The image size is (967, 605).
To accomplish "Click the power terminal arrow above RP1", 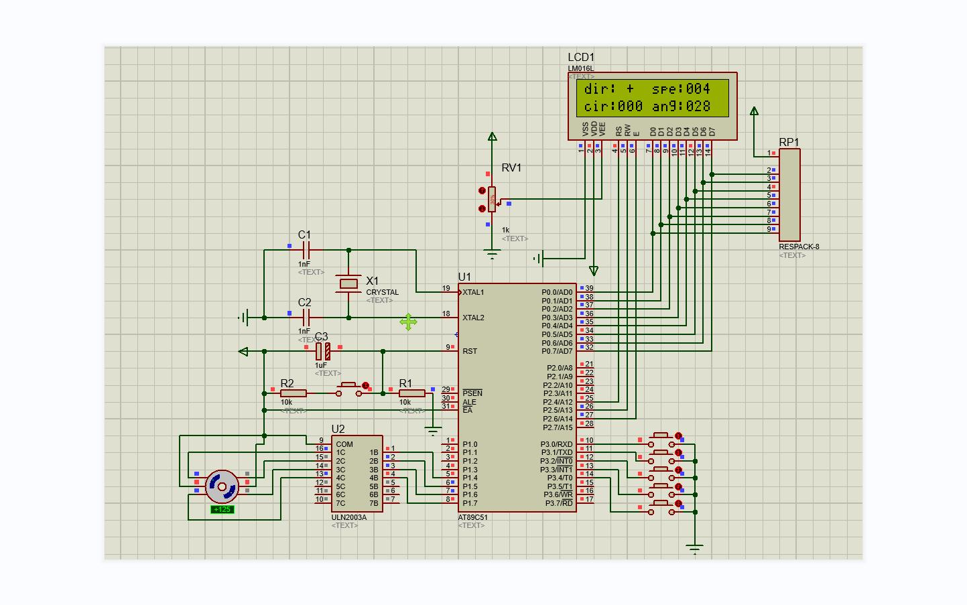I will [754, 111].
